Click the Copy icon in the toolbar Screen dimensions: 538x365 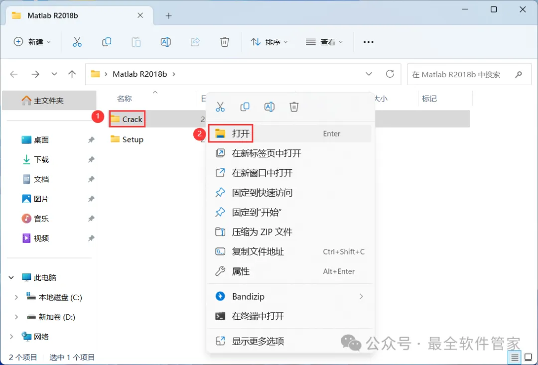click(107, 42)
